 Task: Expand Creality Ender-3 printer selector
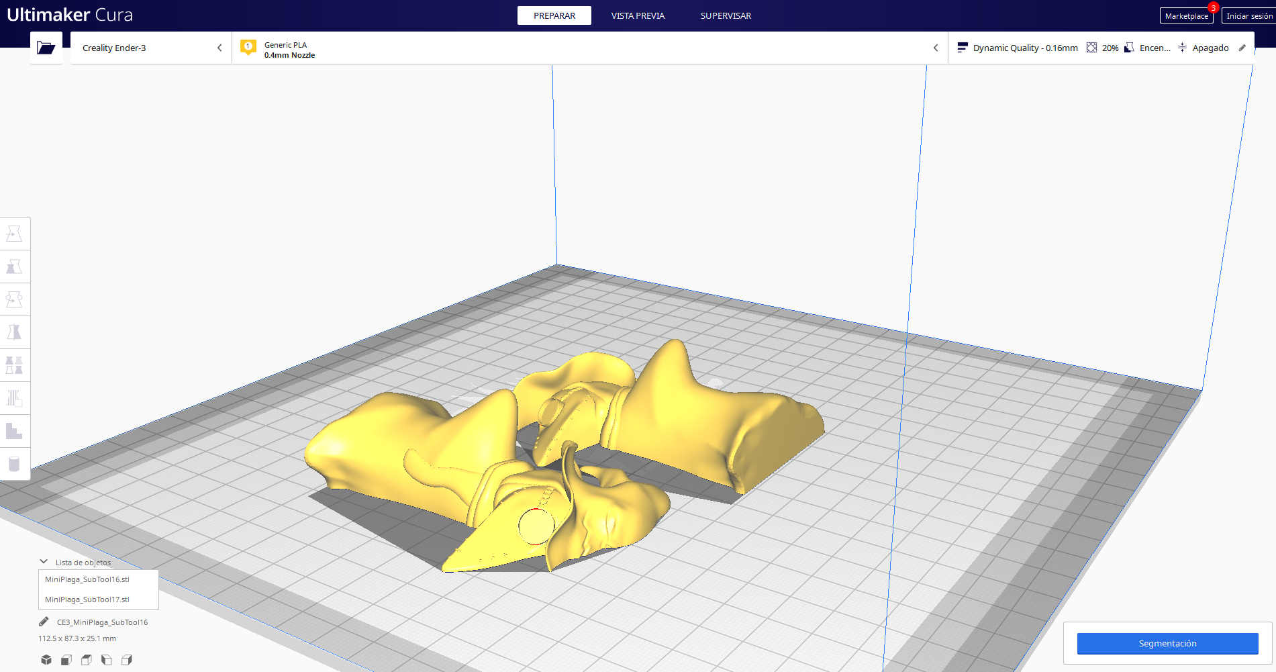151,48
